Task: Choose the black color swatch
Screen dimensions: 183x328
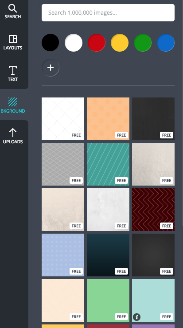Action: pyautogui.click(x=51, y=43)
